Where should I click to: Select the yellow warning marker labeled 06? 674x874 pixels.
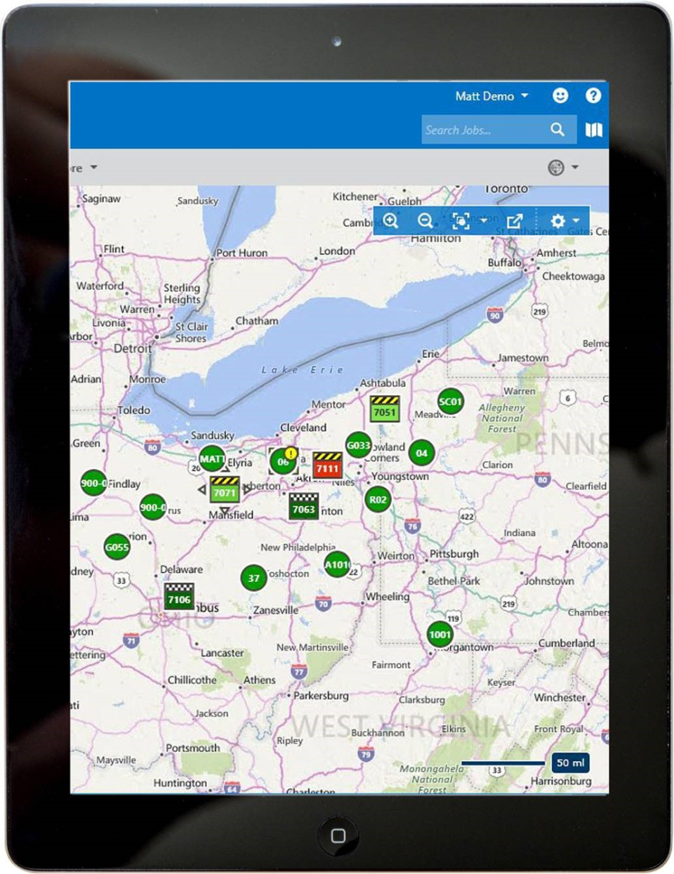click(x=285, y=460)
